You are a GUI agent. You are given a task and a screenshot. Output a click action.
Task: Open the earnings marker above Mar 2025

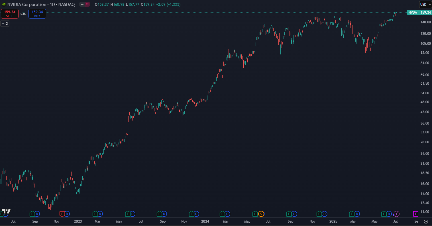352,214
